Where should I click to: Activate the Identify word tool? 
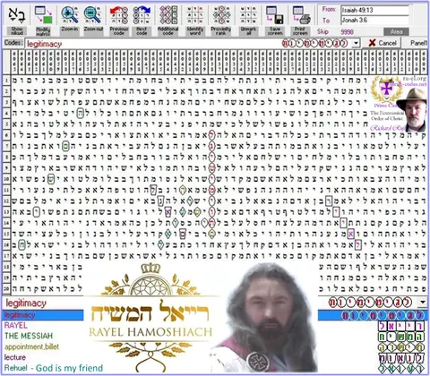[195, 15]
